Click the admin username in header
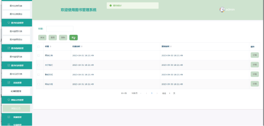Image resolution: width=264 pixels, height=126 pixels. point(230,10)
